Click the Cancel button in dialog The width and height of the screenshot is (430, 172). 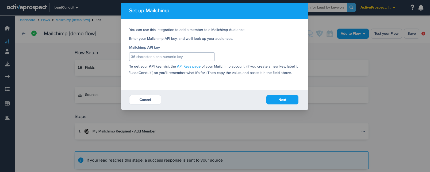point(145,100)
